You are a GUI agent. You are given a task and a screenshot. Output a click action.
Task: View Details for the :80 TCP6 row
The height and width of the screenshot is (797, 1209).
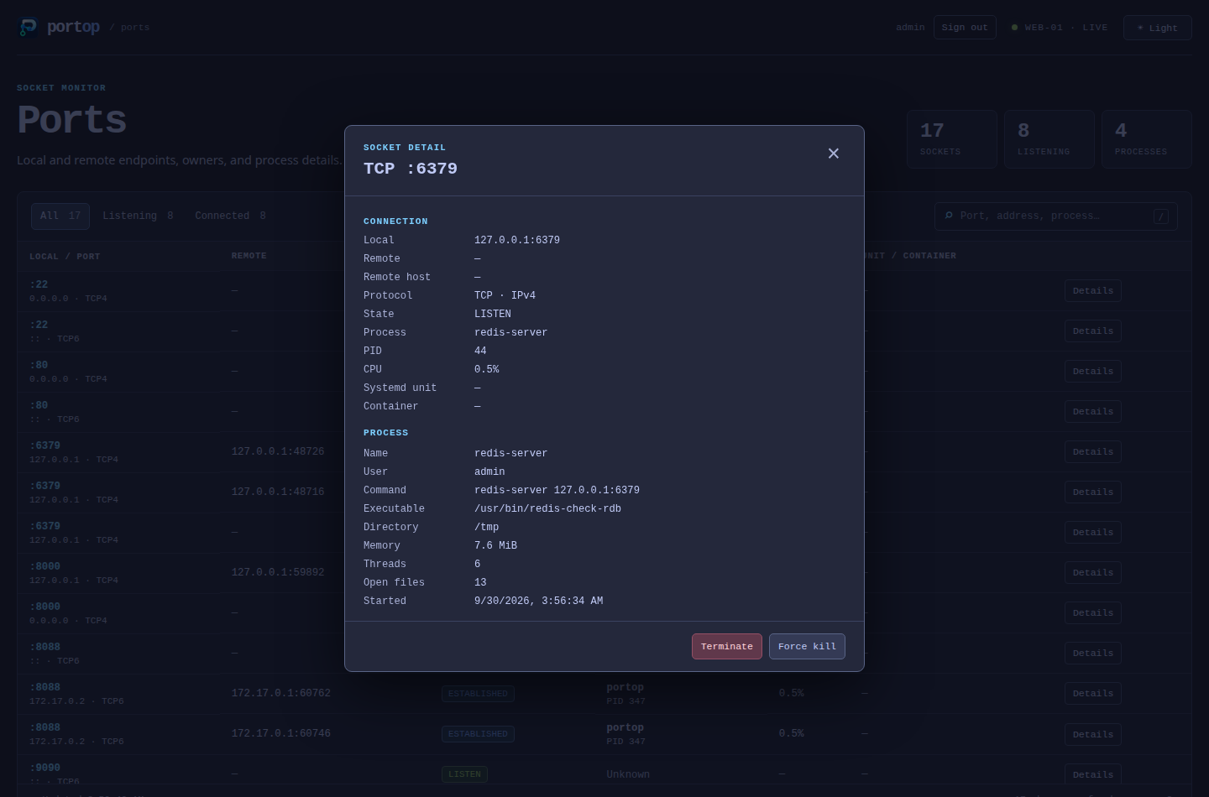pyautogui.click(x=1092, y=412)
